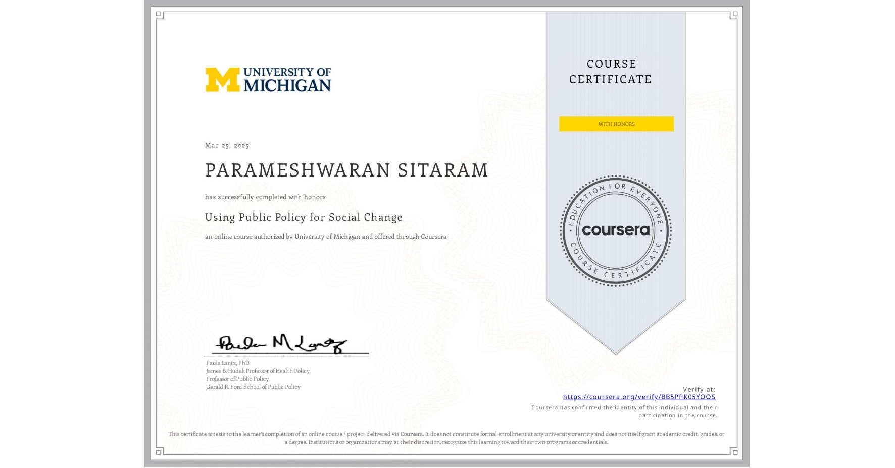
Task: Click the bottom disclaimer 'This certificate attests' text
Action: (446, 438)
